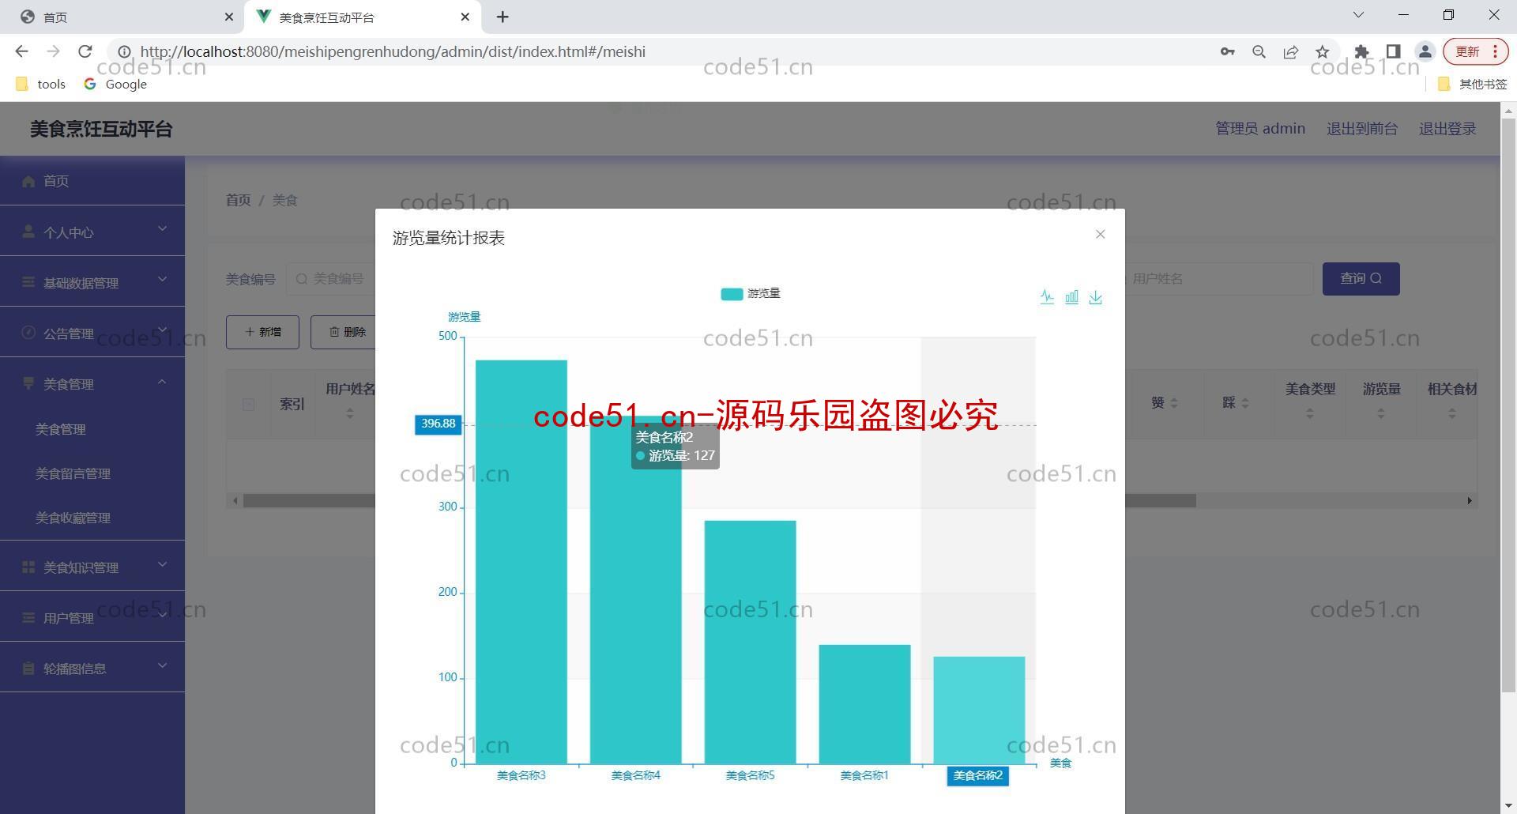Collapse the 美食管理 sidebar group
The height and width of the screenshot is (814, 1517).
(92, 383)
